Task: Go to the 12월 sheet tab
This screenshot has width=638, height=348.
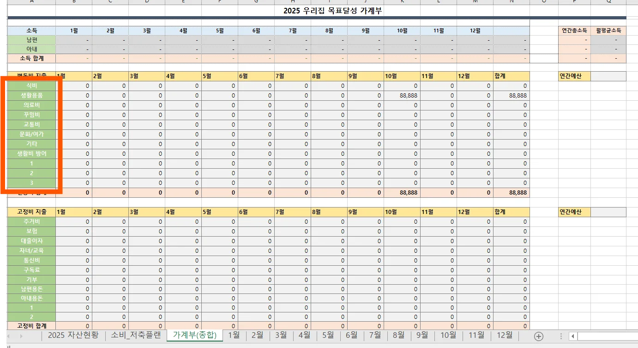Action: tap(505, 336)
